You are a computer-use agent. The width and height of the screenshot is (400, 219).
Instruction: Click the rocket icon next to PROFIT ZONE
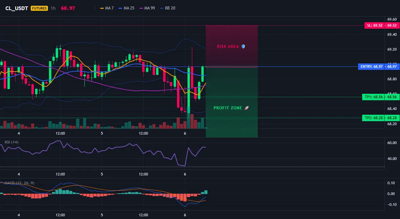pos(246,108)
